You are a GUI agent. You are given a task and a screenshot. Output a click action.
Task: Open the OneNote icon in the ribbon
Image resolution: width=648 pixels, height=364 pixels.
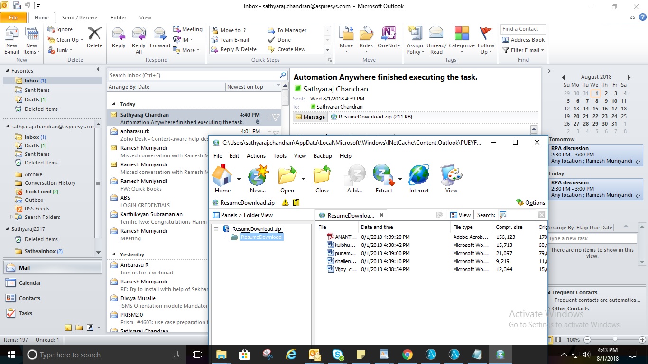(389, 34)
